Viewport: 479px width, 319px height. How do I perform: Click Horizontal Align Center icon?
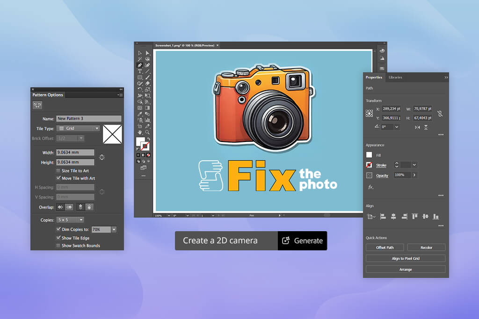[393, 217]
